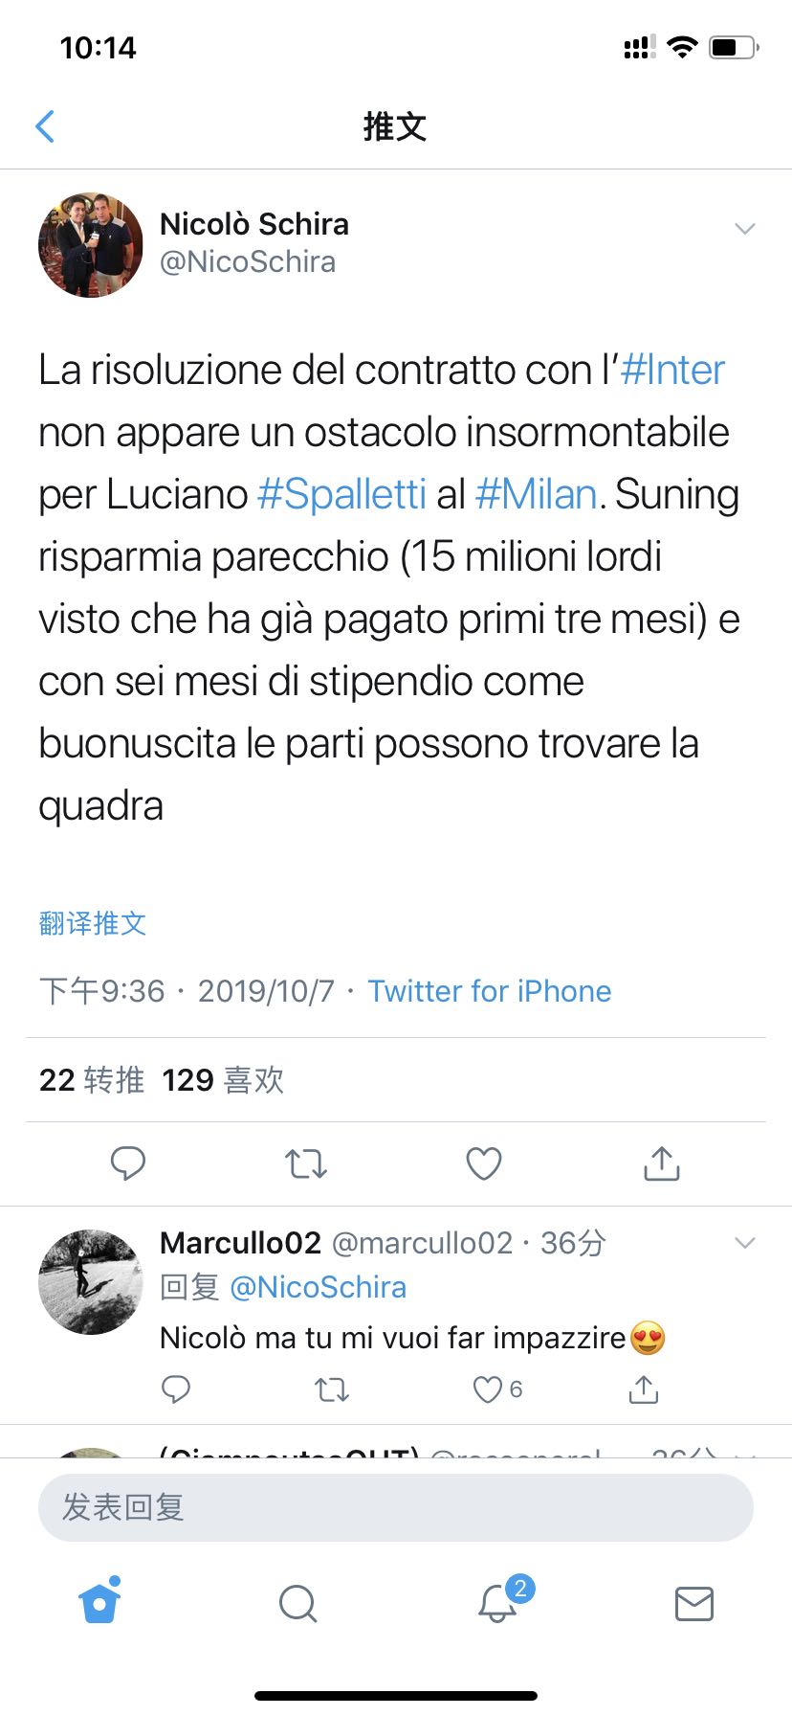Tap the #Spalletti hashtag
Viewport: 792px width, 1716px height.
tap(341, 494)
